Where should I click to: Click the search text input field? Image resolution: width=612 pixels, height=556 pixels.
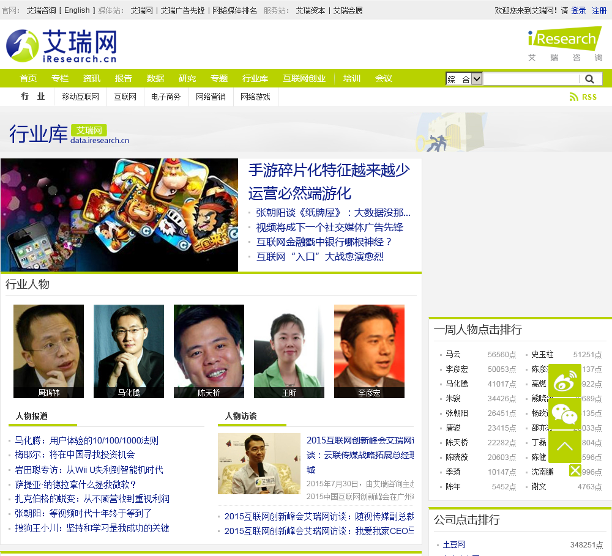tap(531, 79)
